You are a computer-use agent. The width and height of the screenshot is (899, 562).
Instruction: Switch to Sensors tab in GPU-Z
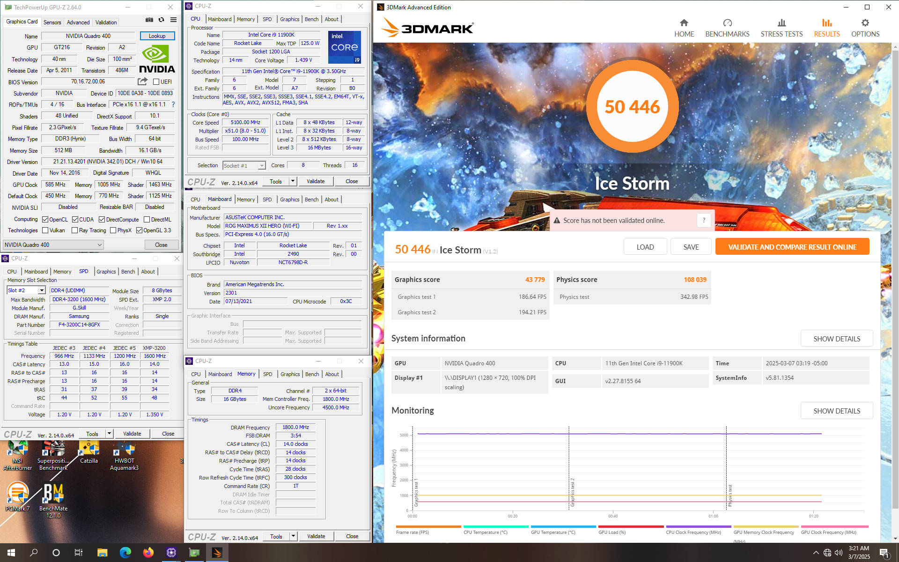[52, 22]
